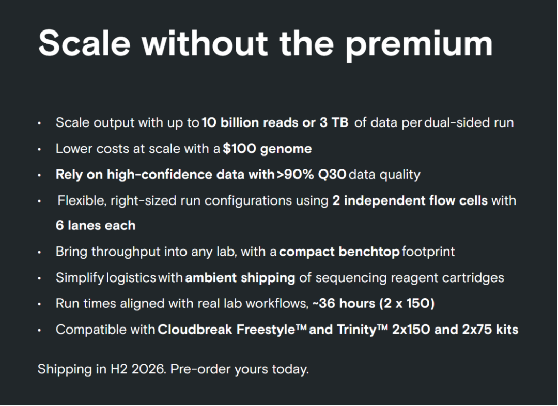Click the "~36 hours (2 x 150)" text
The width and height of the screenshot is (558, 406).
(373, 304)
